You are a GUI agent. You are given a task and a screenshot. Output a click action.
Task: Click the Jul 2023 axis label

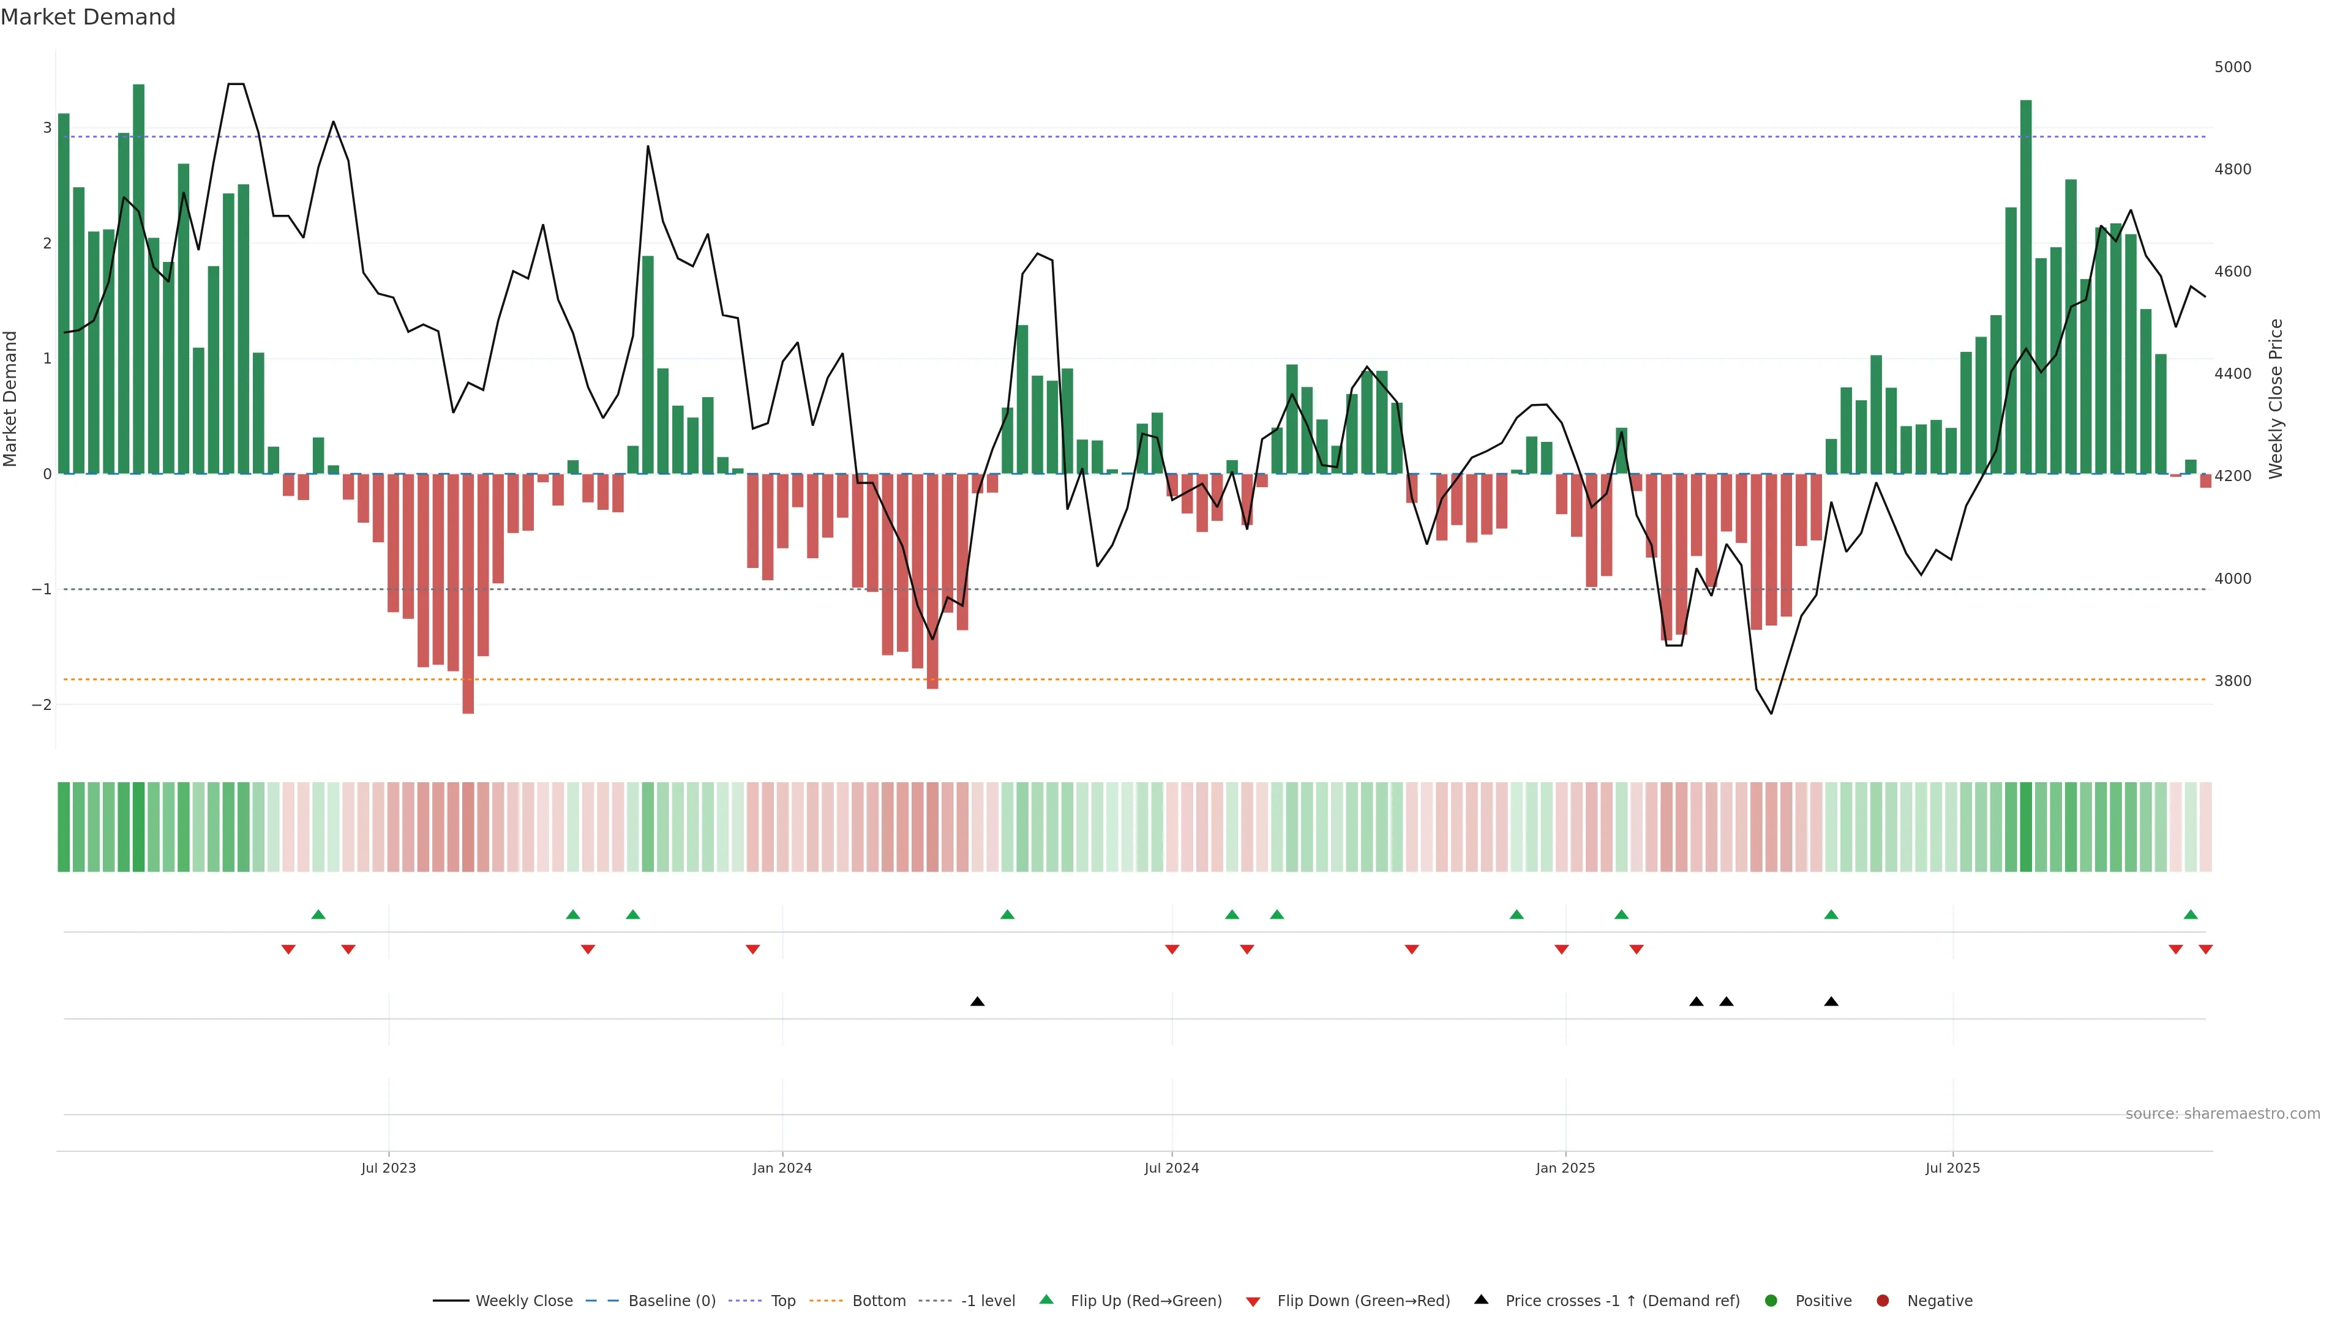click(389, 1168)
